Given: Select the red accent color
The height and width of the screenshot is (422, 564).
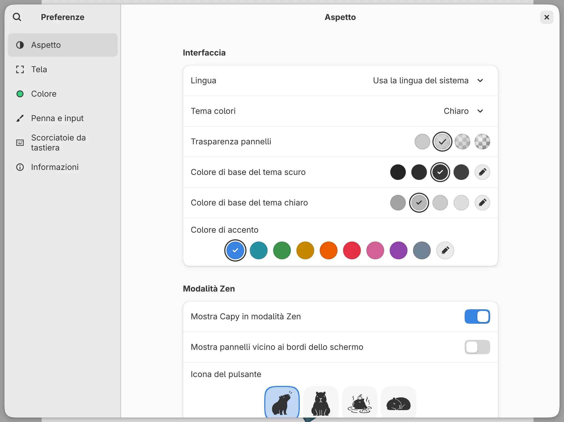Looking at the screenshot, I should (352, 250).
